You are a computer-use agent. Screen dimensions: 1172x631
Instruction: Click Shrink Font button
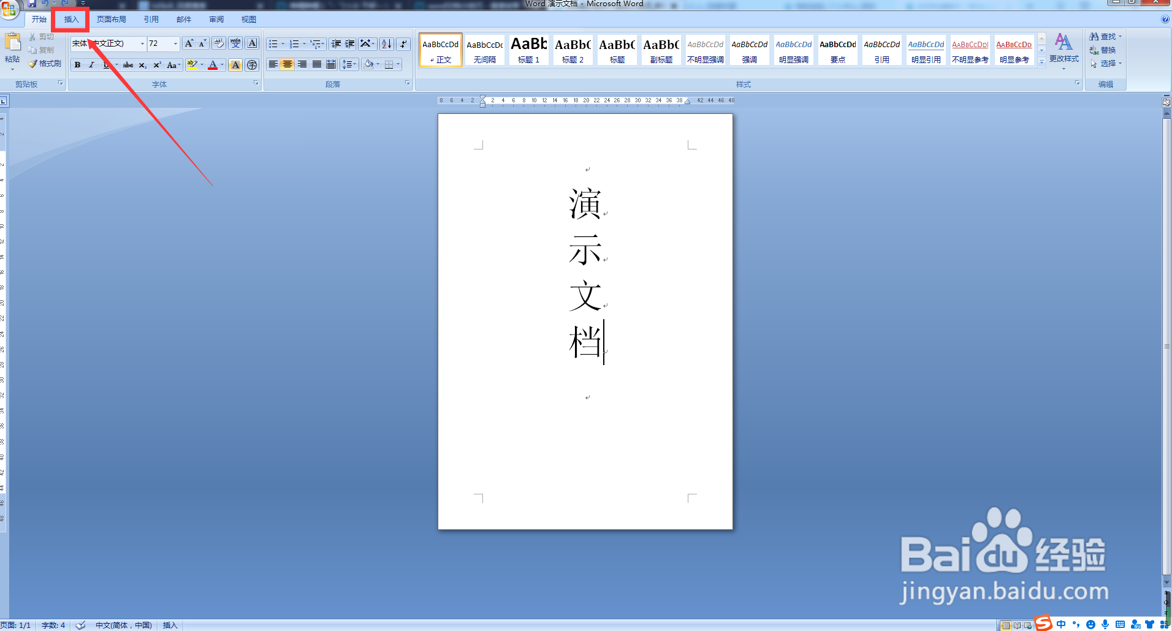(x=202, y=43)
